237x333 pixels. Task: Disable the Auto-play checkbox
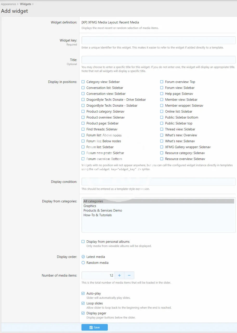[83, 293]
